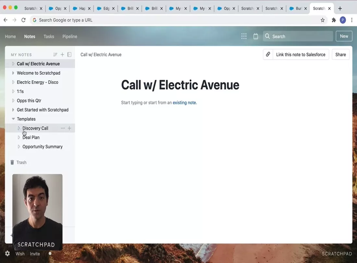Click Wish in footer
Screen dimensions: 357x263
pyautogui.click(x=20, y=254)
